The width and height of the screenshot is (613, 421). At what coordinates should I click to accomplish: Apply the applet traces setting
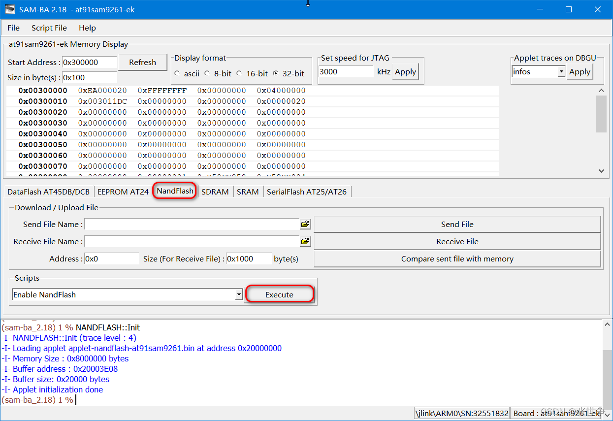pyautogui.click(x=580, y=72)
